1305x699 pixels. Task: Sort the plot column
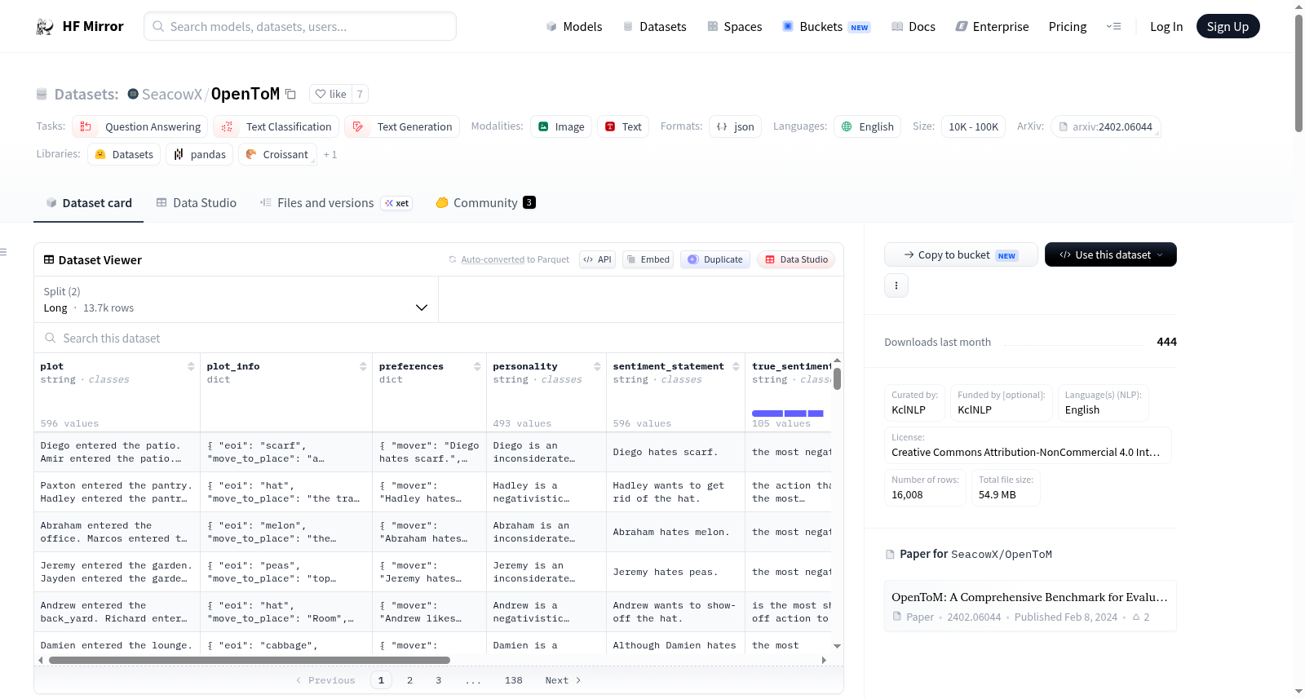[191, 366]
